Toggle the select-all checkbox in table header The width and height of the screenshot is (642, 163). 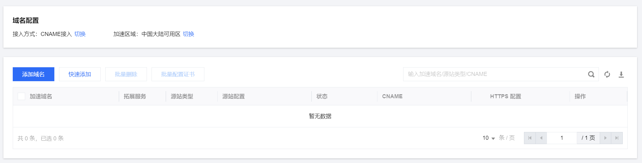click(x=21, y=96)
